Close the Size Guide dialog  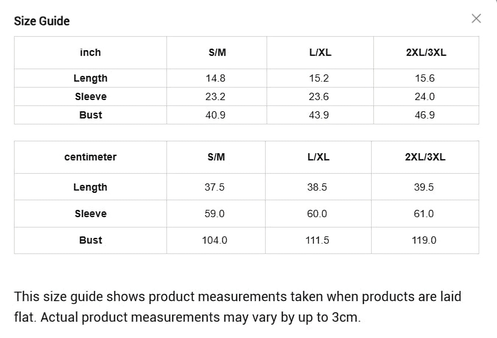476,18
